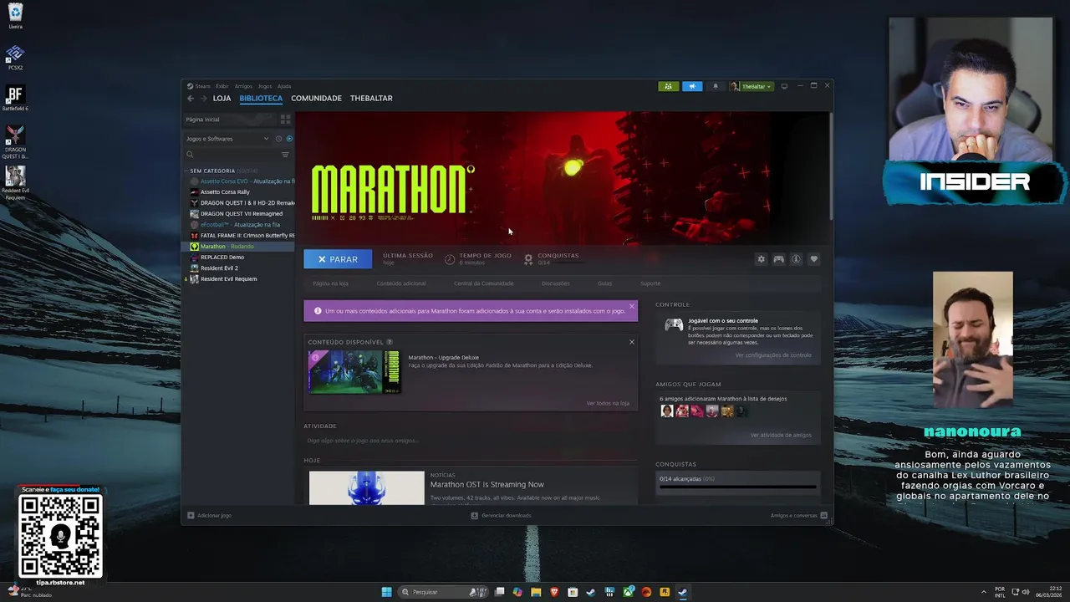Open Central da Comunidade link

point(484,283)
